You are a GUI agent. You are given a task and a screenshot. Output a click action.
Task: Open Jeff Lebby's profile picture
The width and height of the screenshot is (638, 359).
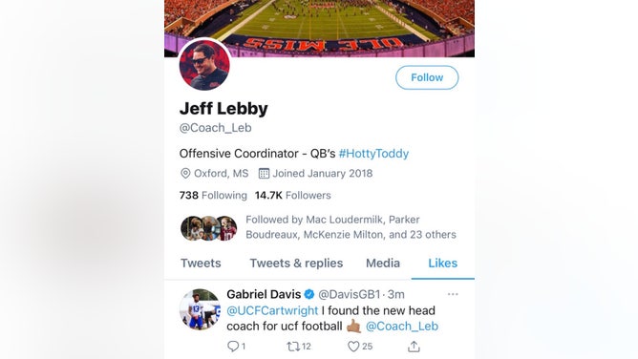pyautogui.click(x=204, y=65)
